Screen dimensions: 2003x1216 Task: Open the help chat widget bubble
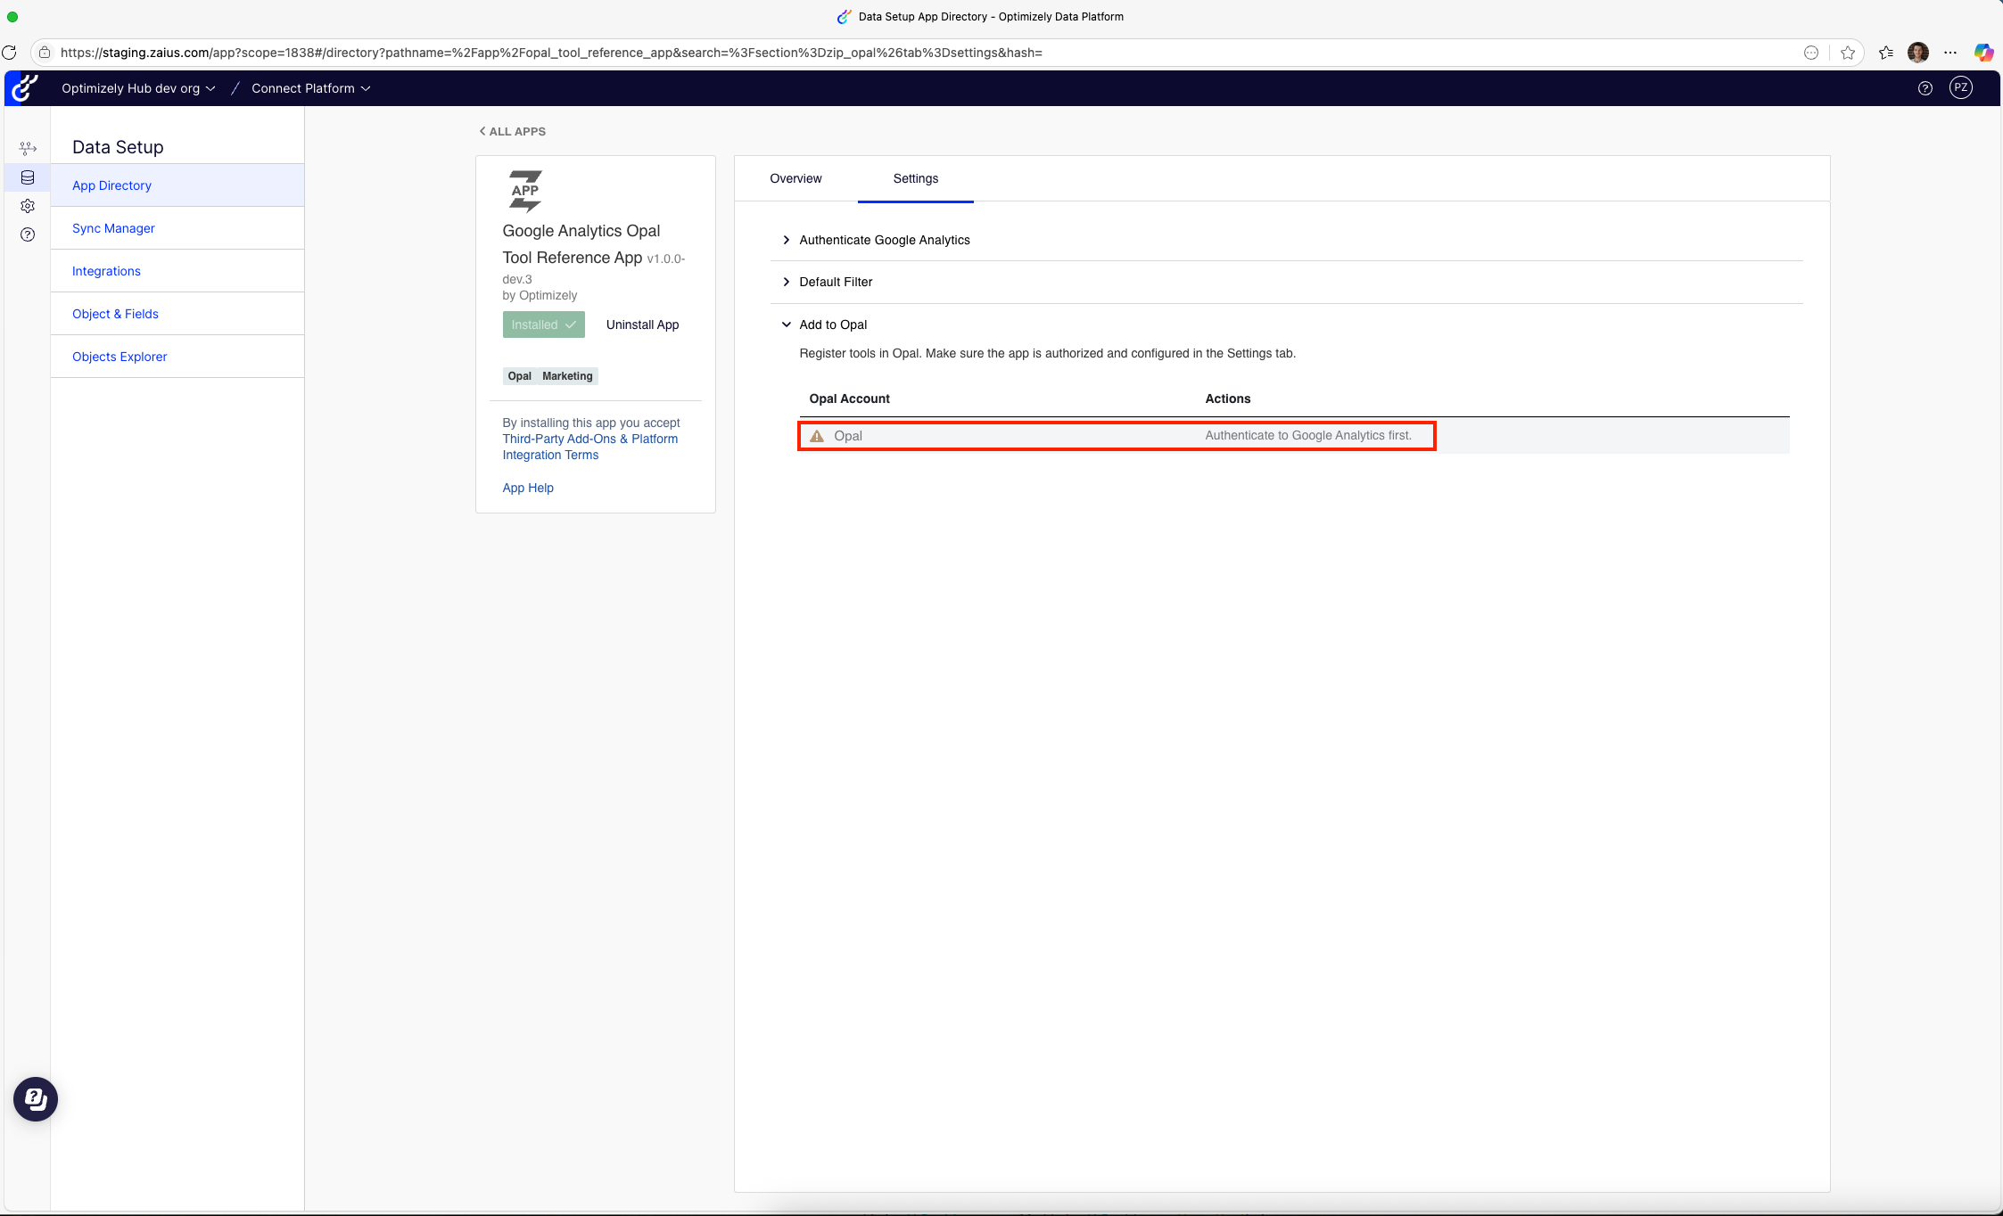point(36,1099)
